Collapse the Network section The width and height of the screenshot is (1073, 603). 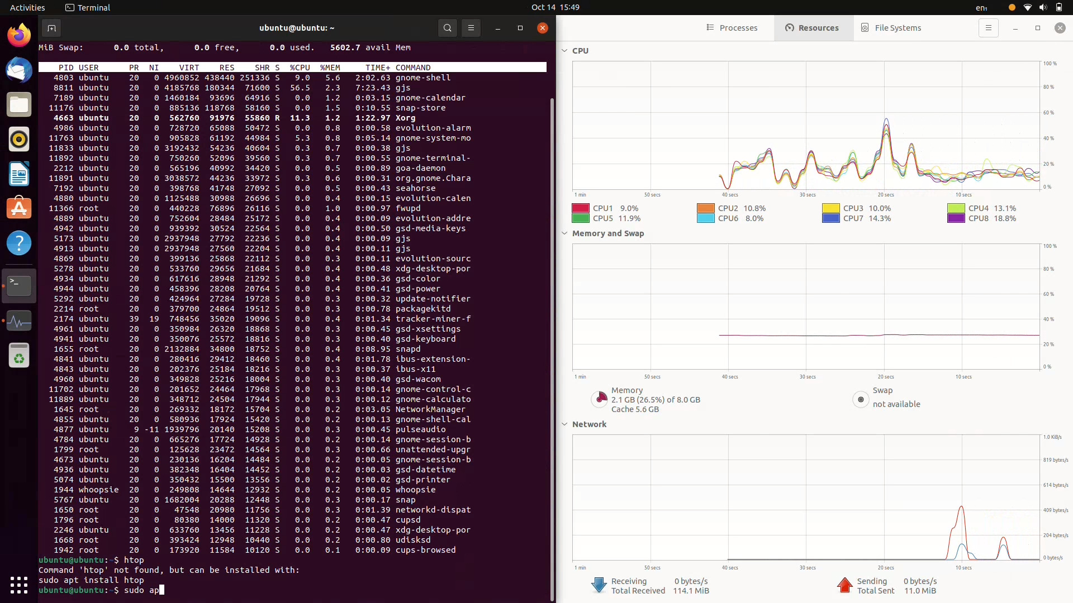[x=565, y=424]
